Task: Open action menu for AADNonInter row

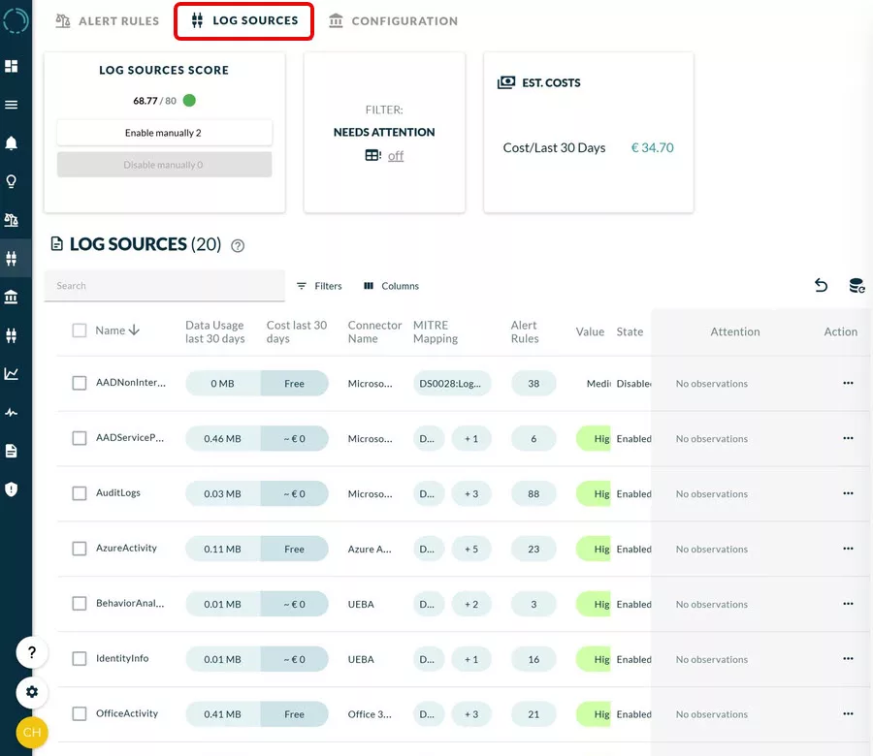Action: pos(848,383)
